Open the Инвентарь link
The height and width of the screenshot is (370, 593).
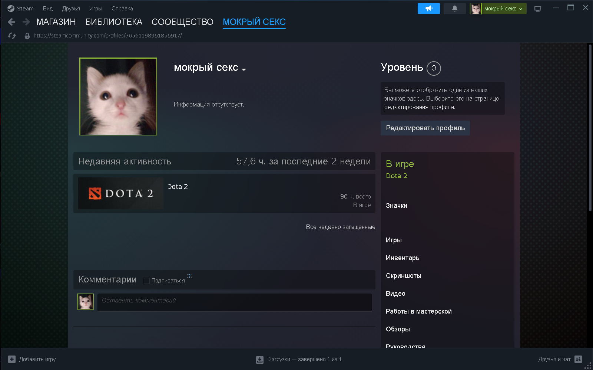pyautogui.click(x=402, y=258)
